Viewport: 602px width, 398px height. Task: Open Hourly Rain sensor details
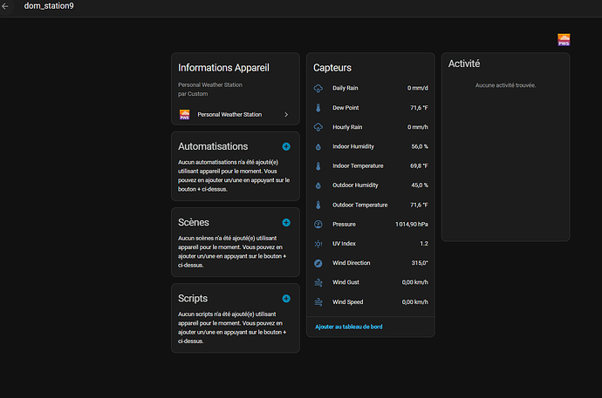[371, 127]
